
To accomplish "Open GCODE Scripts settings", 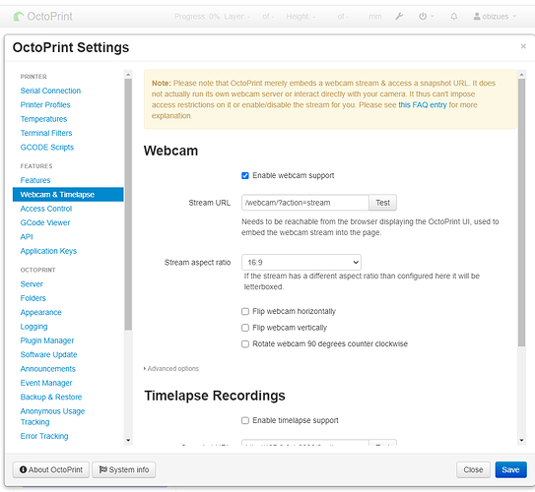I will 47,148.
